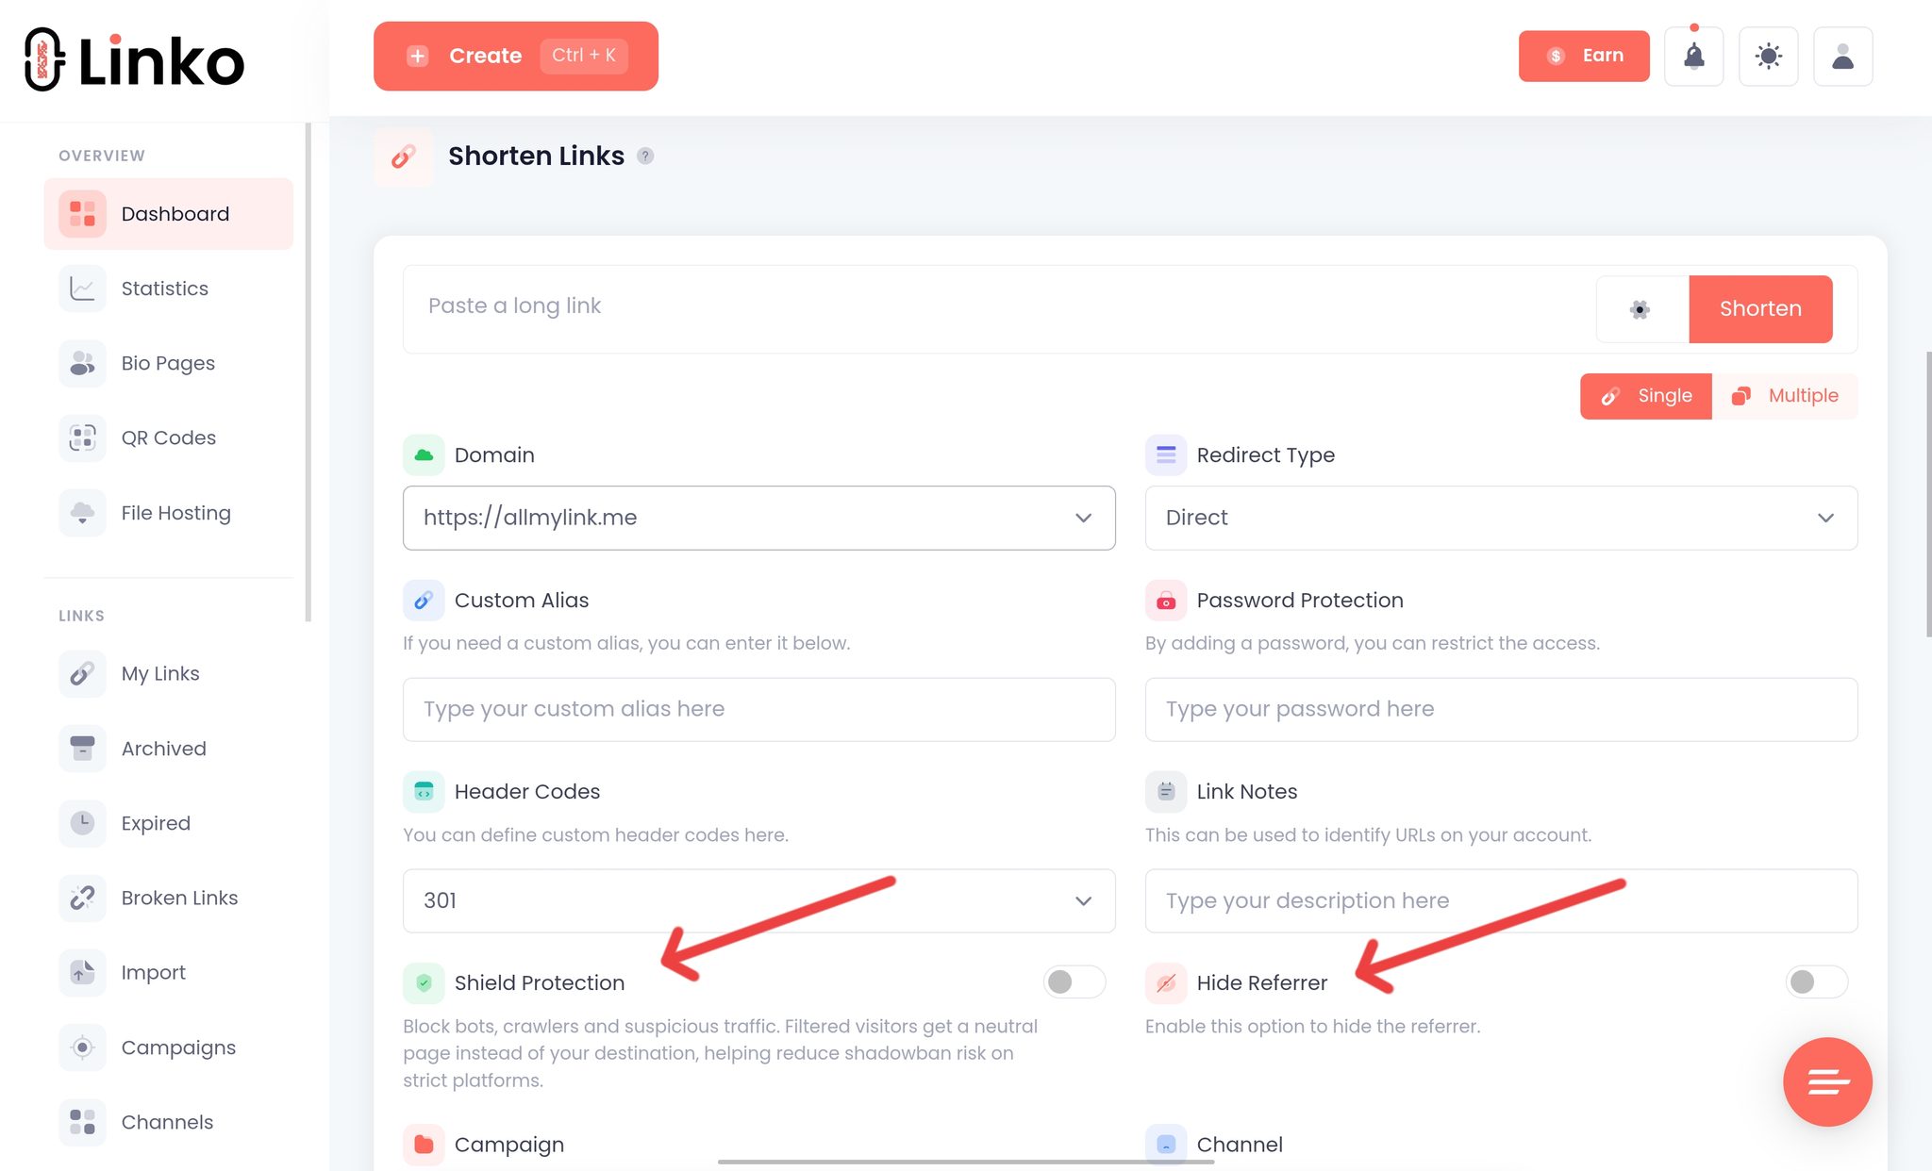Click the Hide Referrer eye icon
Image resolution: width=1932 pixels, height=1171 pixels.
pos(1166,983)
